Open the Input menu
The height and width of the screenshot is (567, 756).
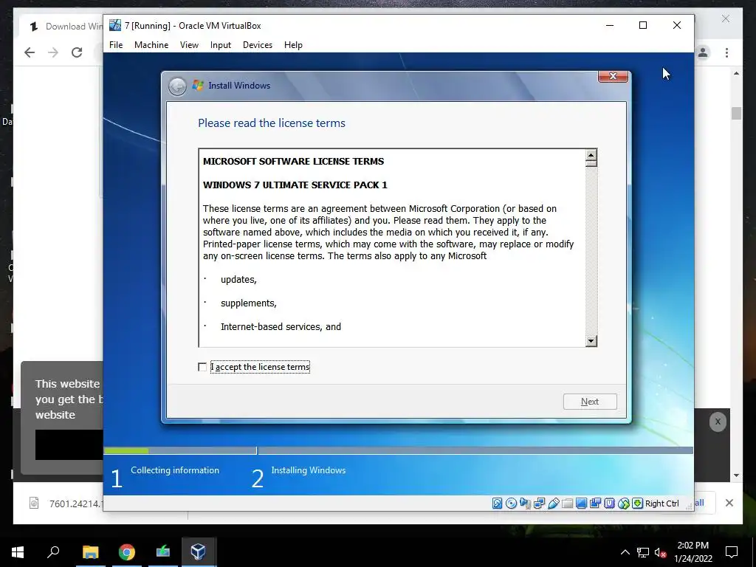(x=220, y=45)
